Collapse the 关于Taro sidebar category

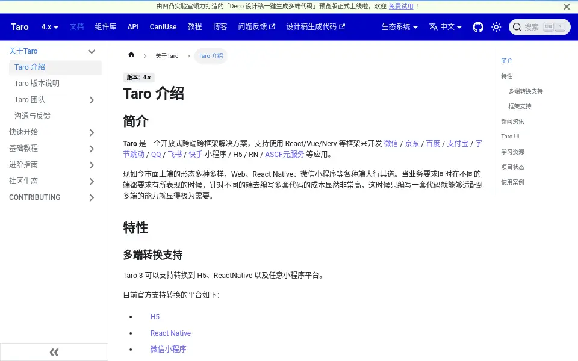tap(92, 51)
